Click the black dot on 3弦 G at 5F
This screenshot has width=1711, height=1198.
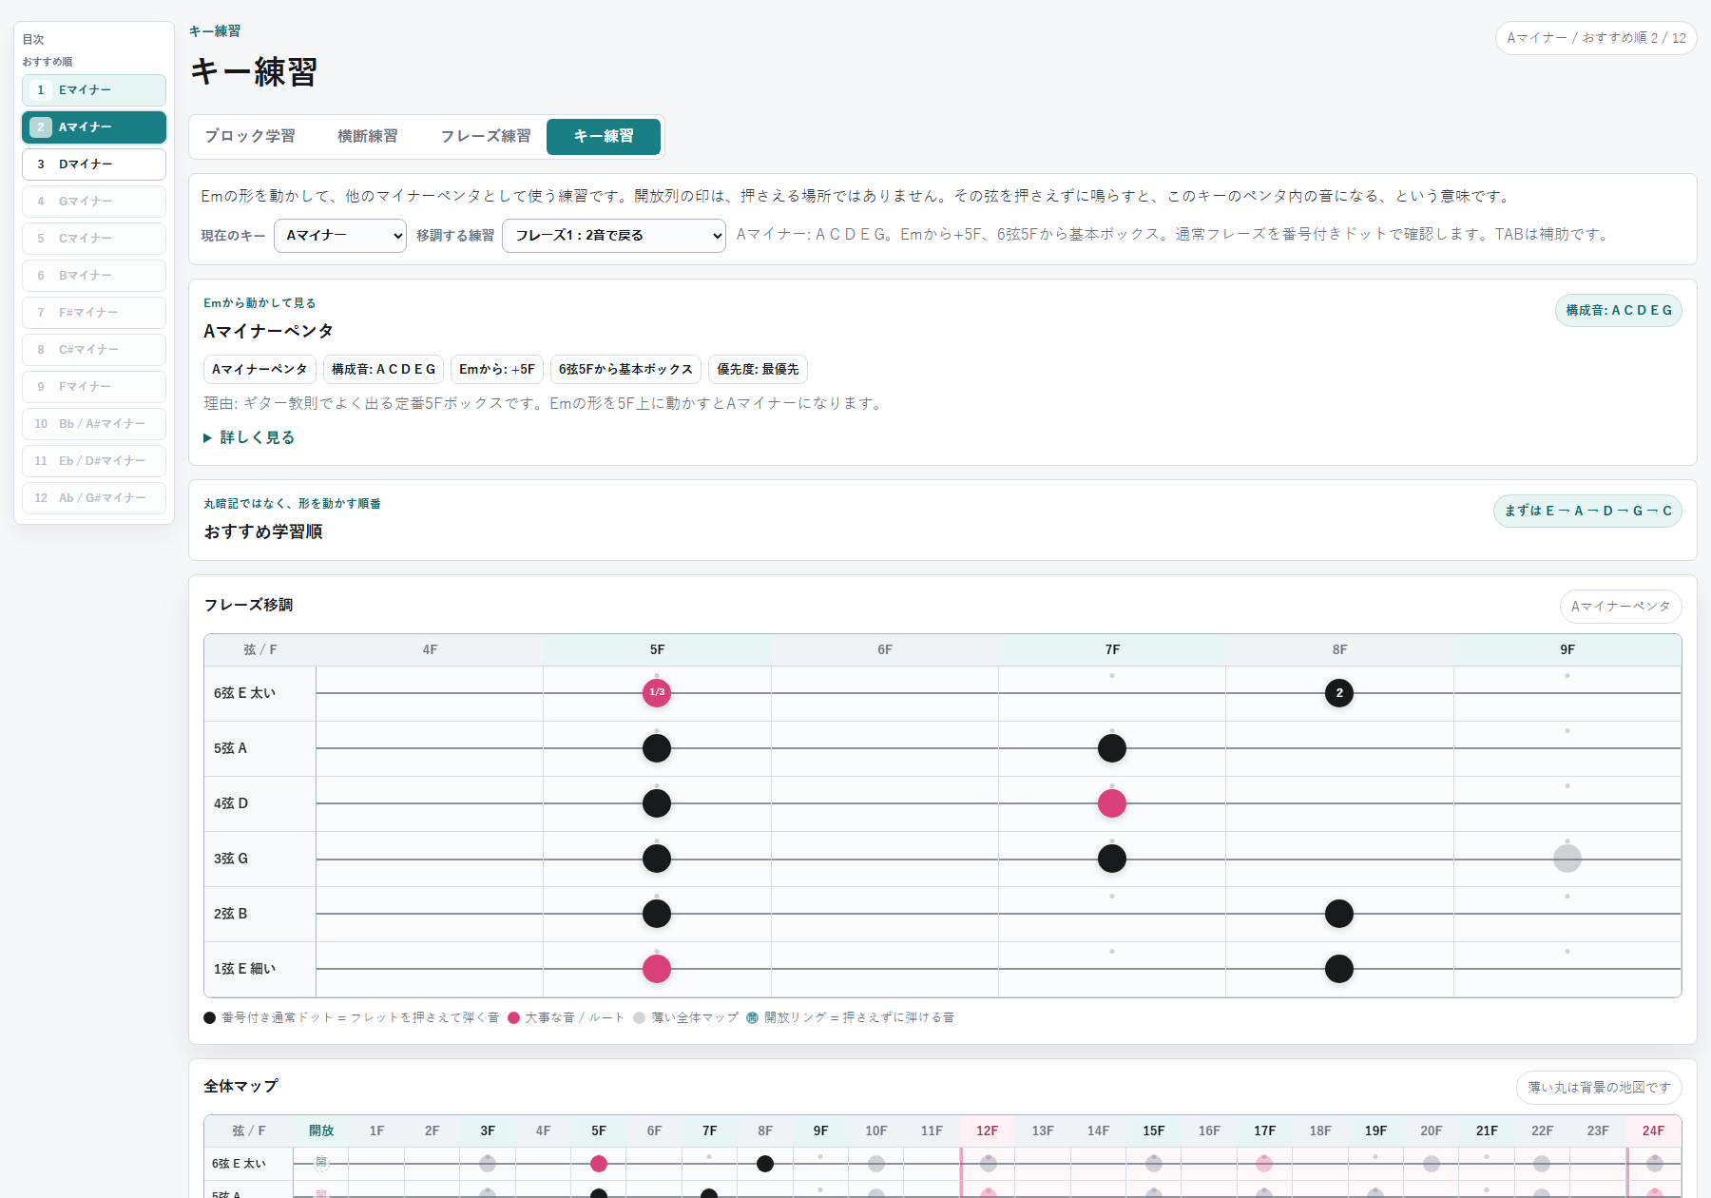[657, 859]
